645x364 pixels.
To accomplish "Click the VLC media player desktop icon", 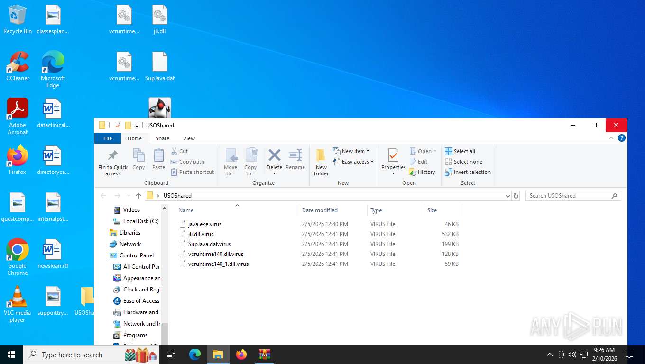I will click(18, 304).
